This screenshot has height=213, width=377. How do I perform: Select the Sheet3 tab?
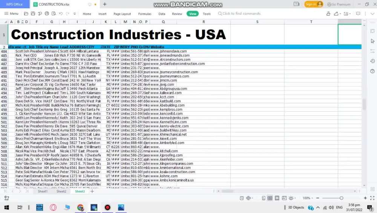[80, 192]
